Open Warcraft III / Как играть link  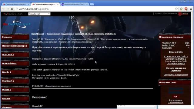(x=44, y=39)
